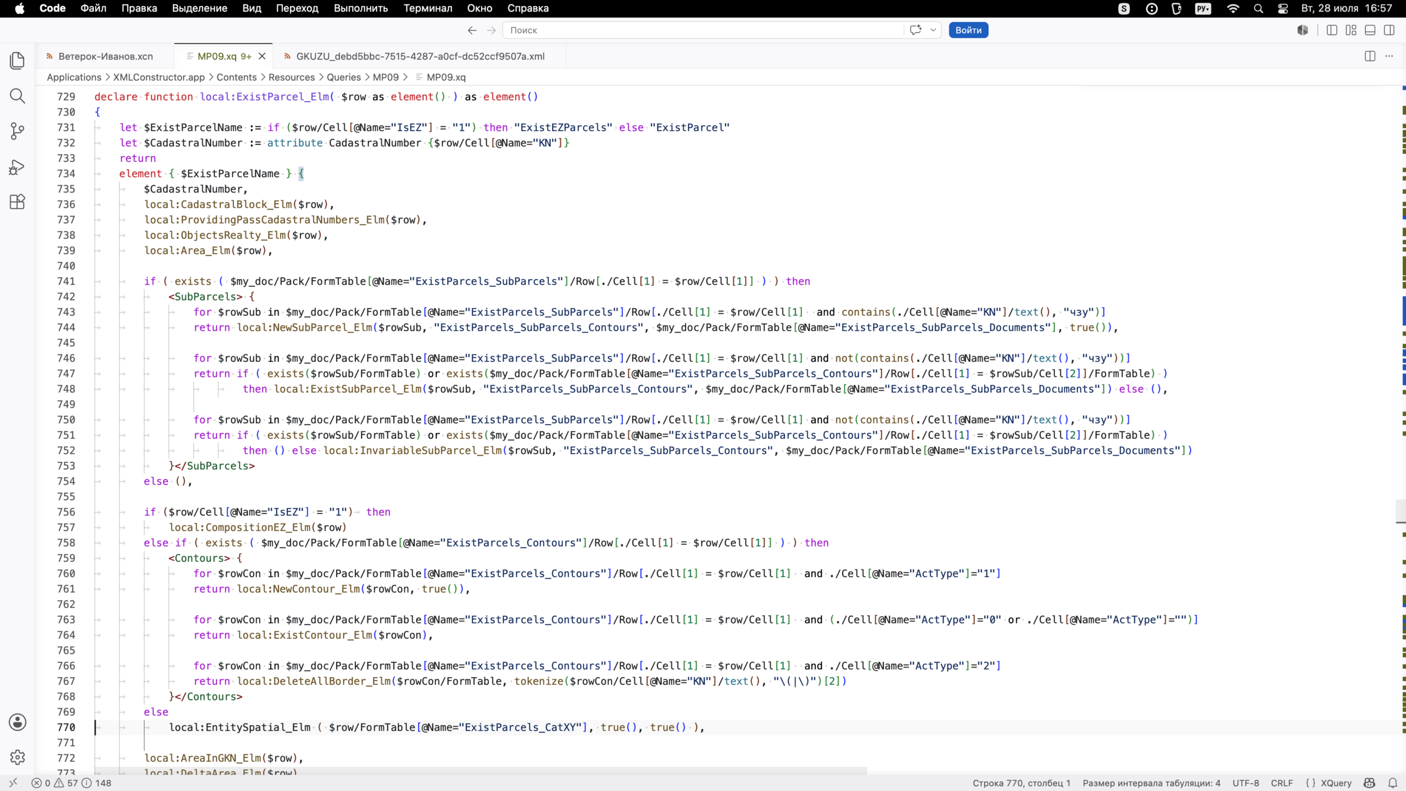Open the editor More Actions ellipsis
This screenshot has width=1406, height=791.
tap(1389, 56)
